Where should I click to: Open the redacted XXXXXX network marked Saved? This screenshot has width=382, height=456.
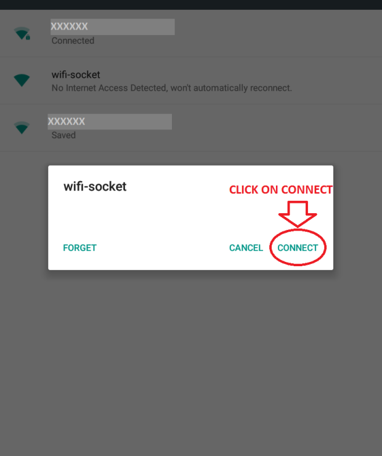191,128
